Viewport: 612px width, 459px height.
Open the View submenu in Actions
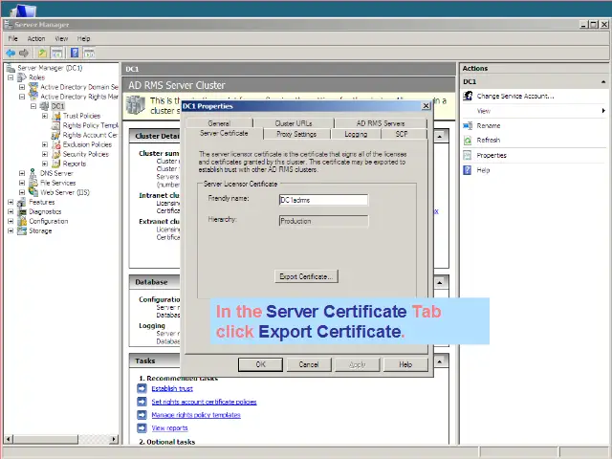pyautogui.click(x=602, y=111)
